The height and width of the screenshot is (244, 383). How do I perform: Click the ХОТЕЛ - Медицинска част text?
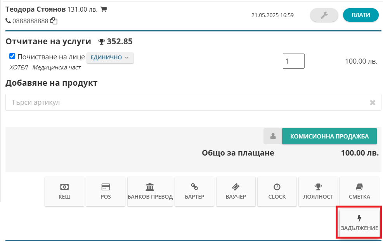pyautogui.click(x=45, y=67)
